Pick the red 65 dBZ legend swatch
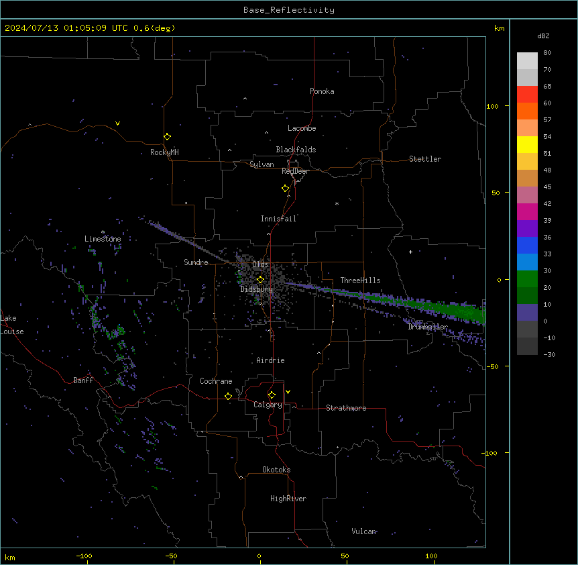This screenshot has height=565, width=578. (x=527, y=95)
